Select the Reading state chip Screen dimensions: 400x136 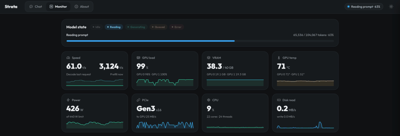point(114,27)
